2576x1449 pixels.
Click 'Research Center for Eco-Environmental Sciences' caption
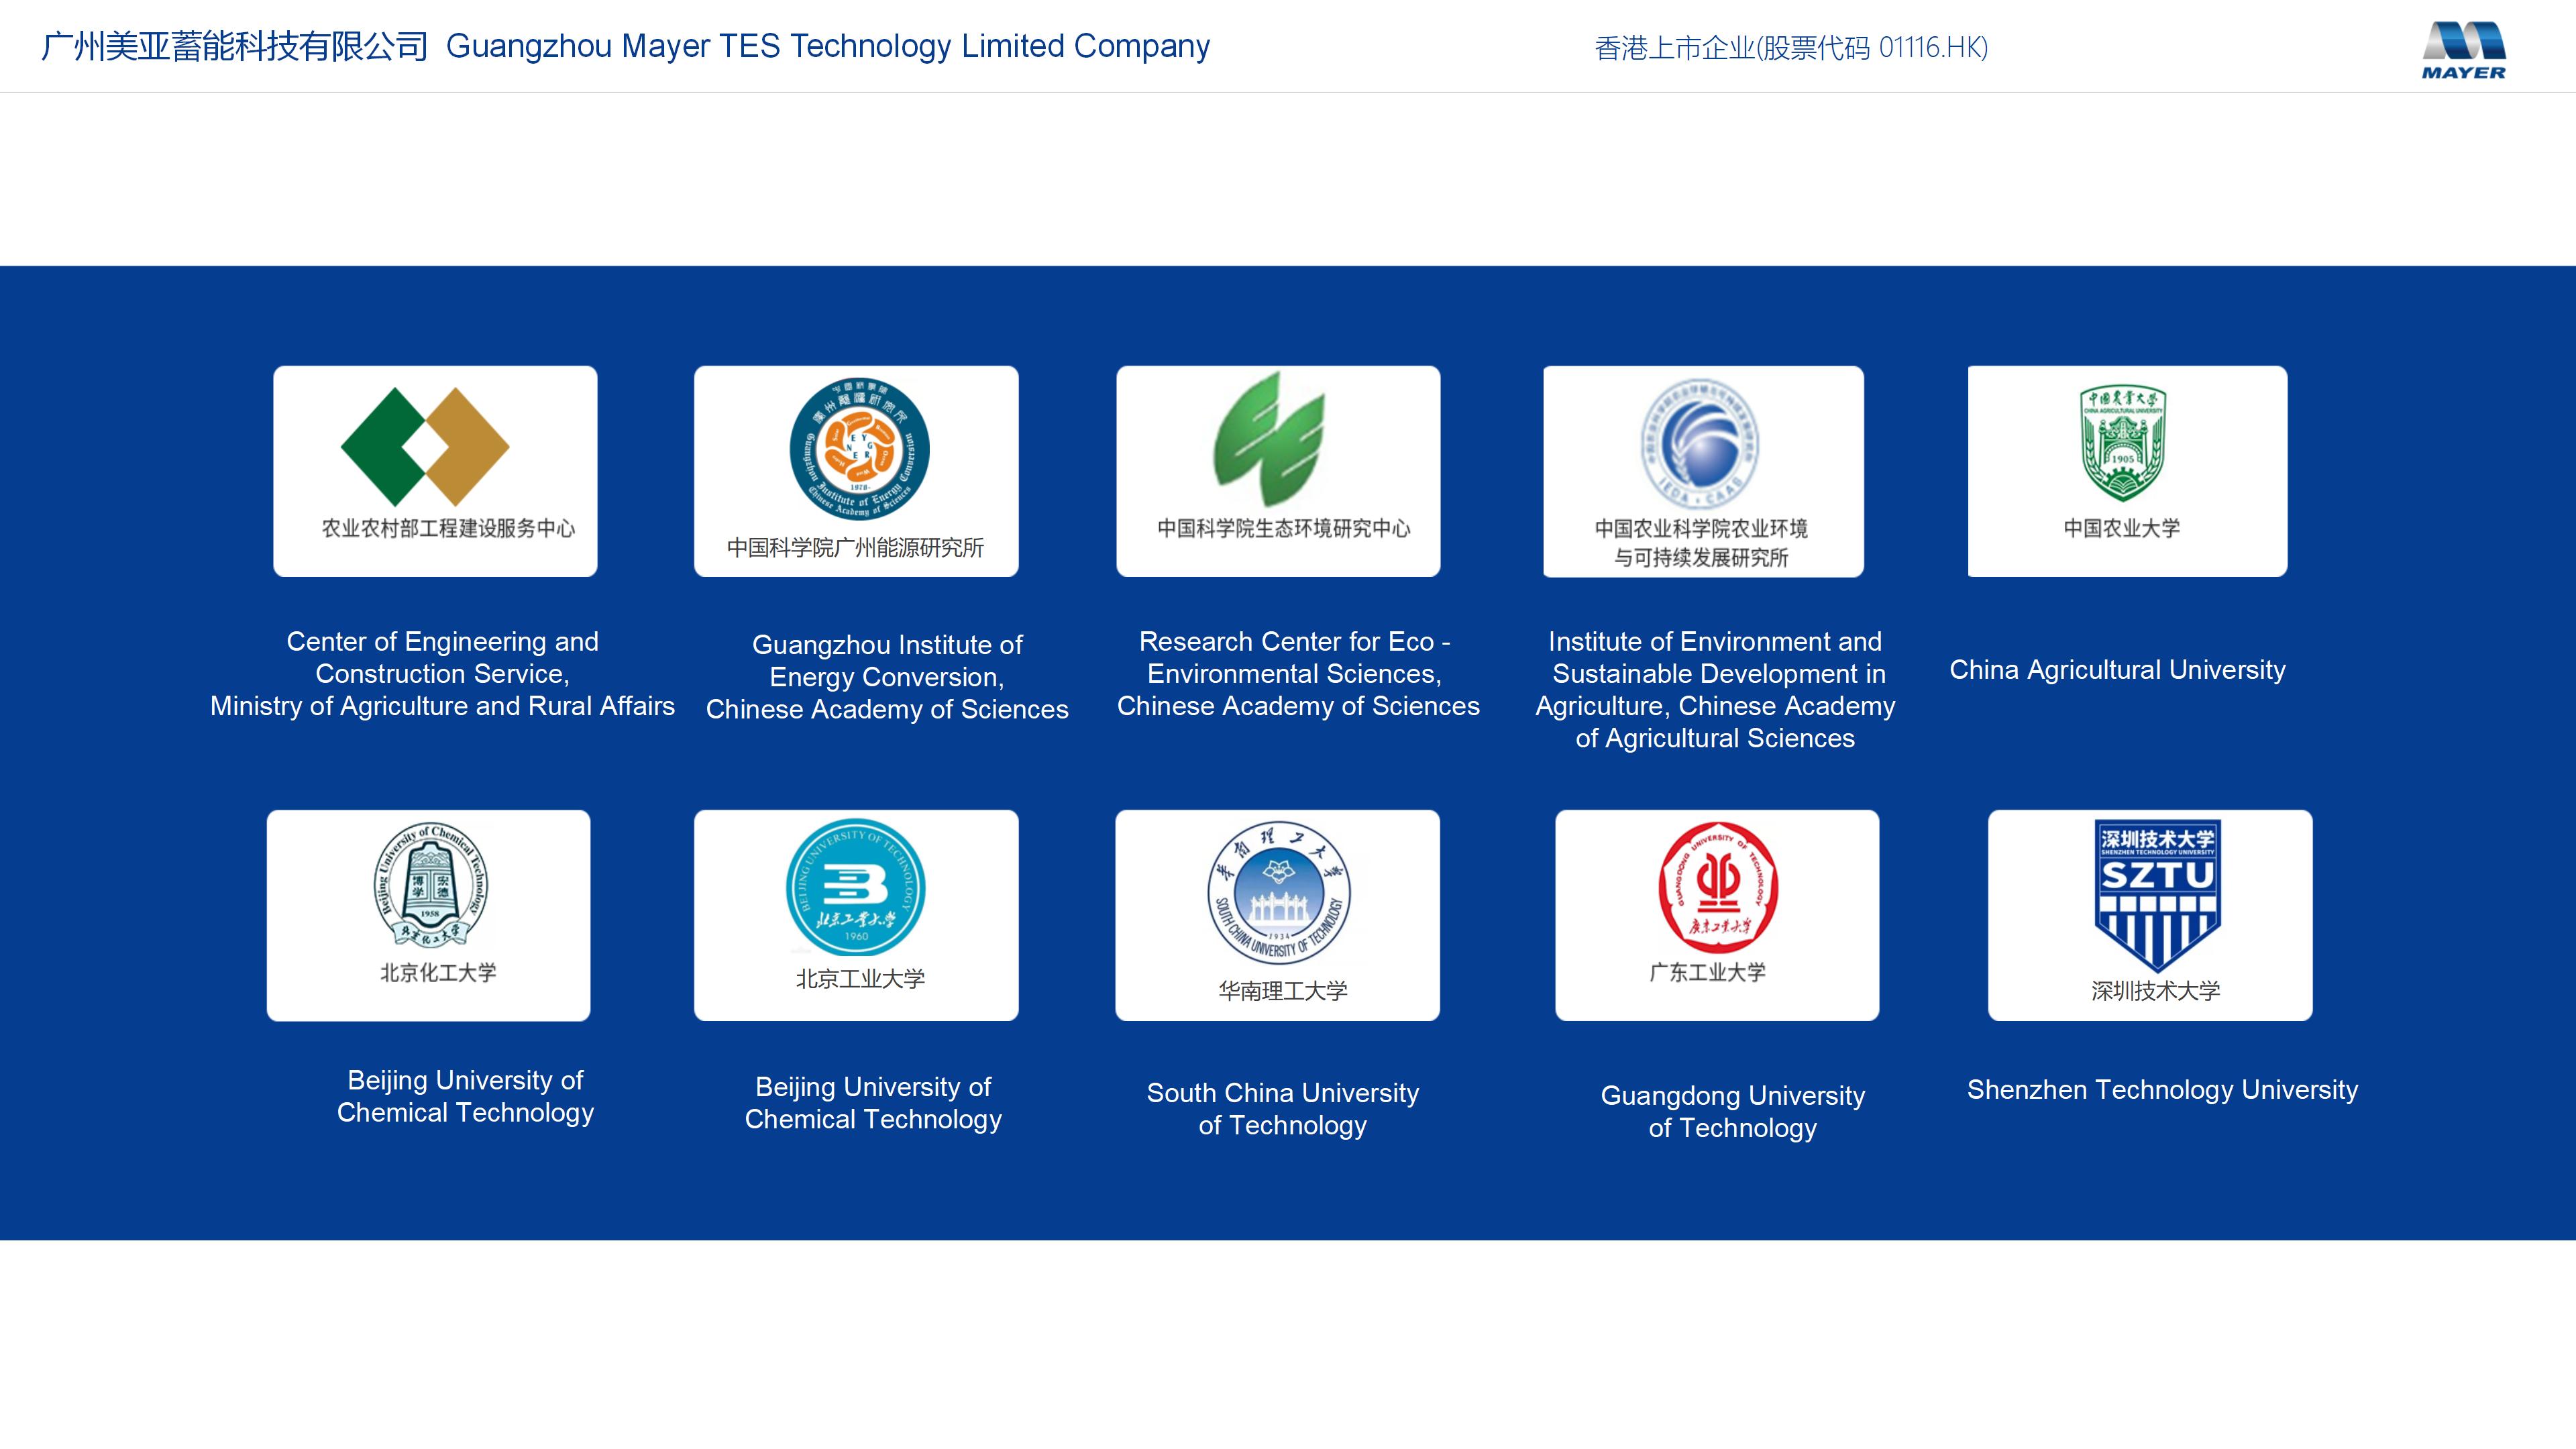[1297, 673]
